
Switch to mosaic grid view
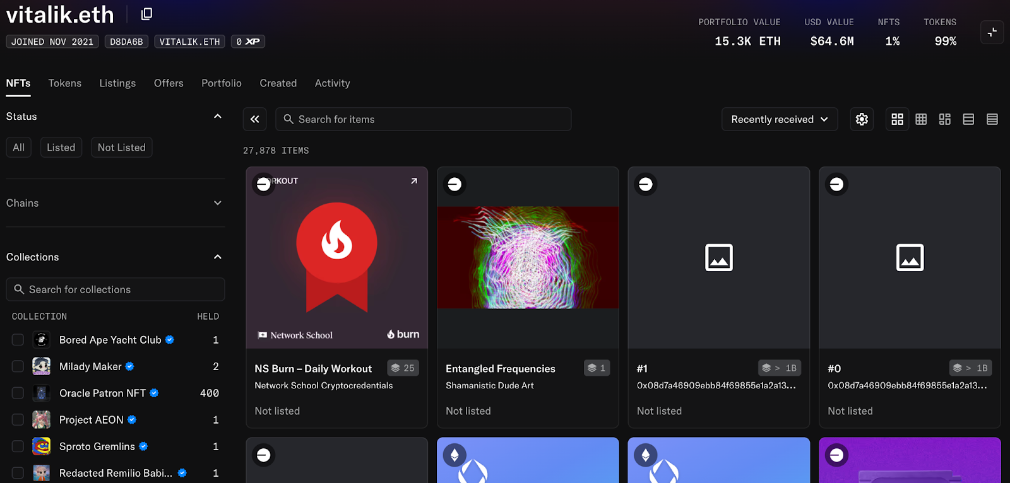point(945,119)
